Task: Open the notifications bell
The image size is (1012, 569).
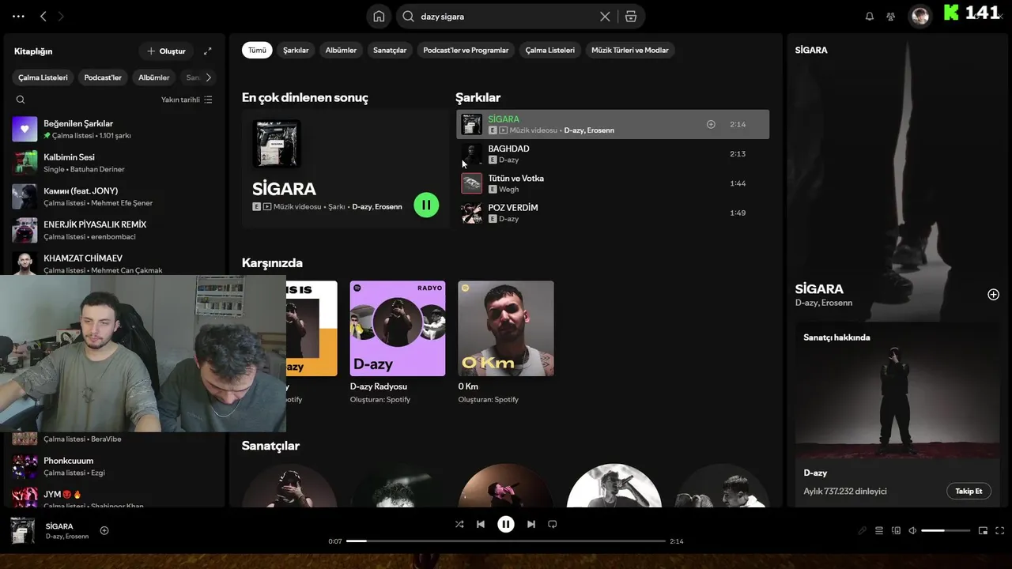Action: pos(870,16)
